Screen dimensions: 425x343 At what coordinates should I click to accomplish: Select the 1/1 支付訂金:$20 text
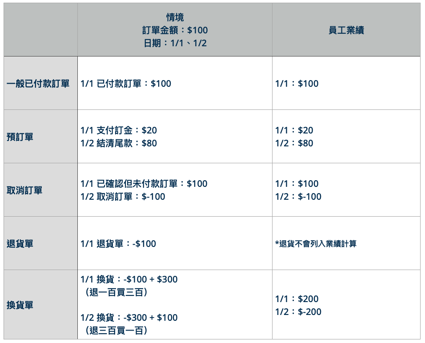(x=119, y=130)
